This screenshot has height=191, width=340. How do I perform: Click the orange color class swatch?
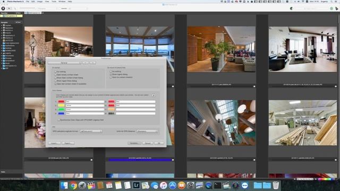tap(111, 109)
